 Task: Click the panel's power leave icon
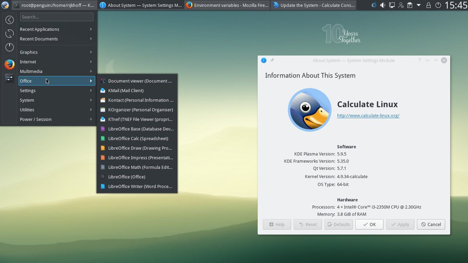click(438, 5)
